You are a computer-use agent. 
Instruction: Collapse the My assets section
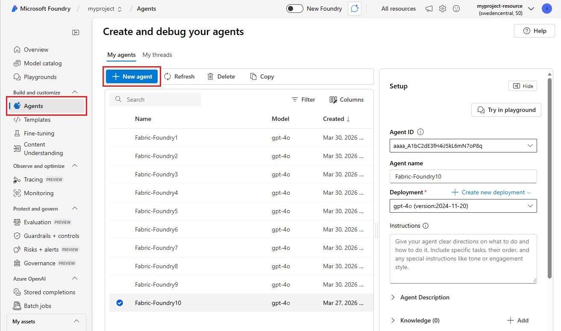76,321
